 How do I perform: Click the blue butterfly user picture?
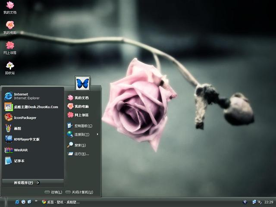82,83
